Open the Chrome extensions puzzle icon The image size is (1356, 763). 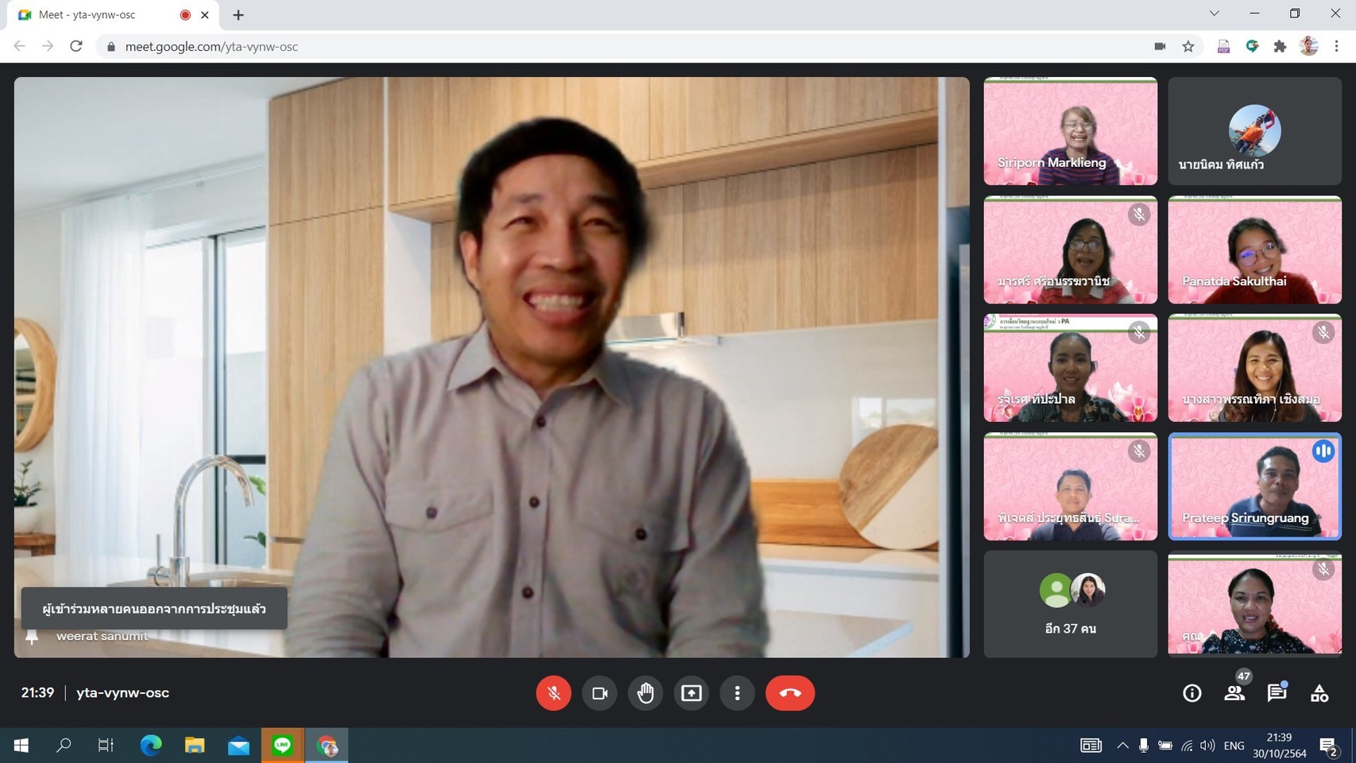[x=1280, y=46]
